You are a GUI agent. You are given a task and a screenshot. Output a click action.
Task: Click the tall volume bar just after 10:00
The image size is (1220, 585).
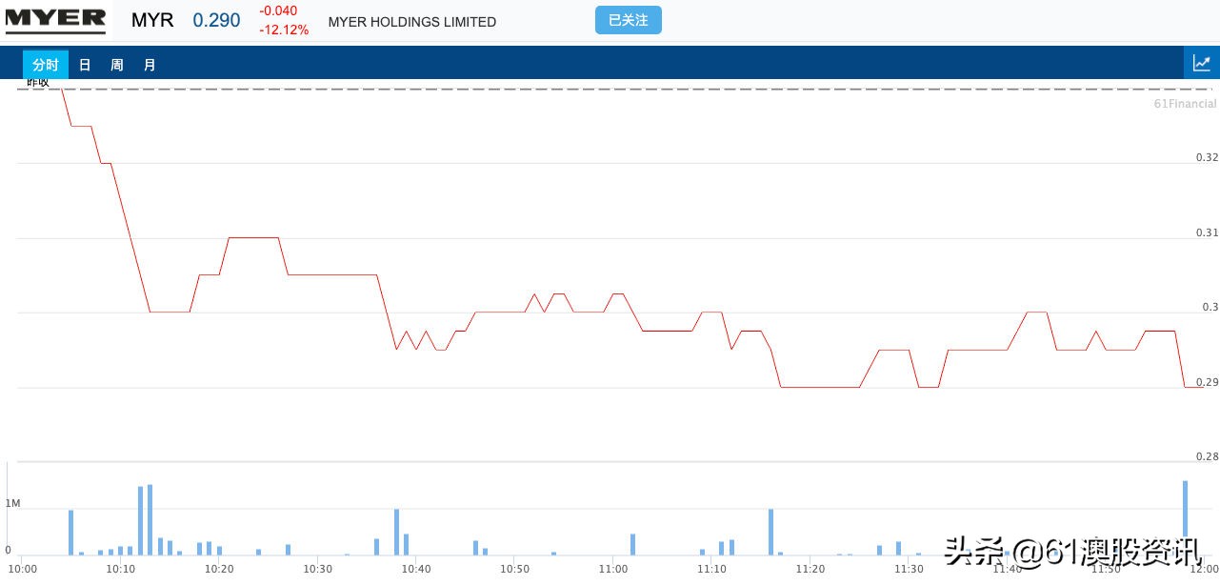point(70,533)
